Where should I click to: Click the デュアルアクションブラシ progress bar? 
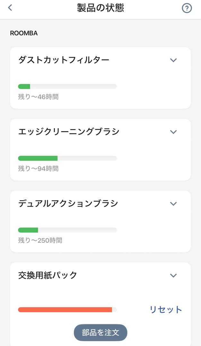[x=67, y=230]
